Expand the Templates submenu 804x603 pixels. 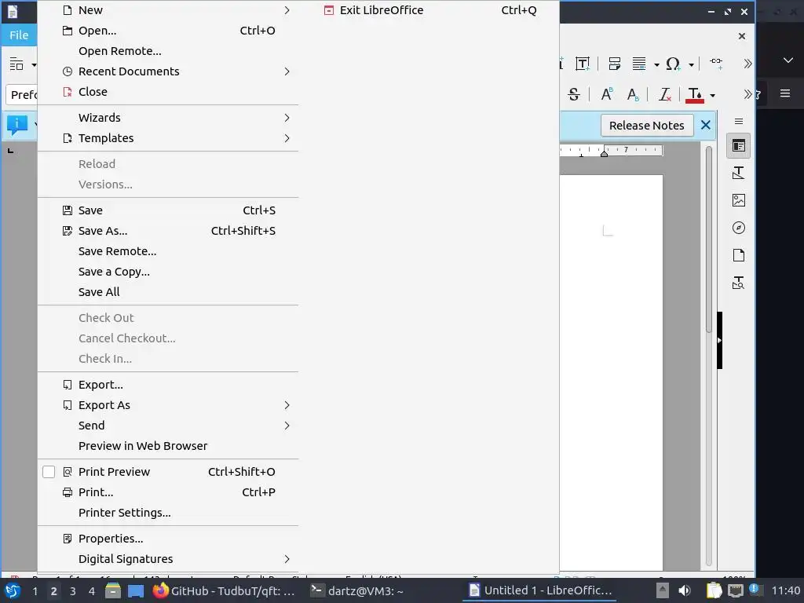pos(287,138)
